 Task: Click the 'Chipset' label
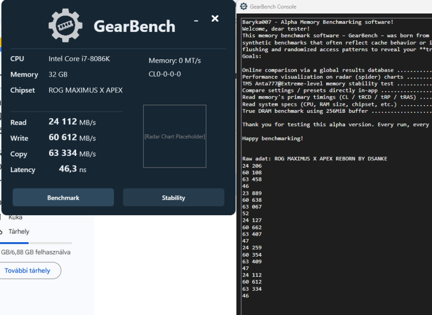(23, 90)
